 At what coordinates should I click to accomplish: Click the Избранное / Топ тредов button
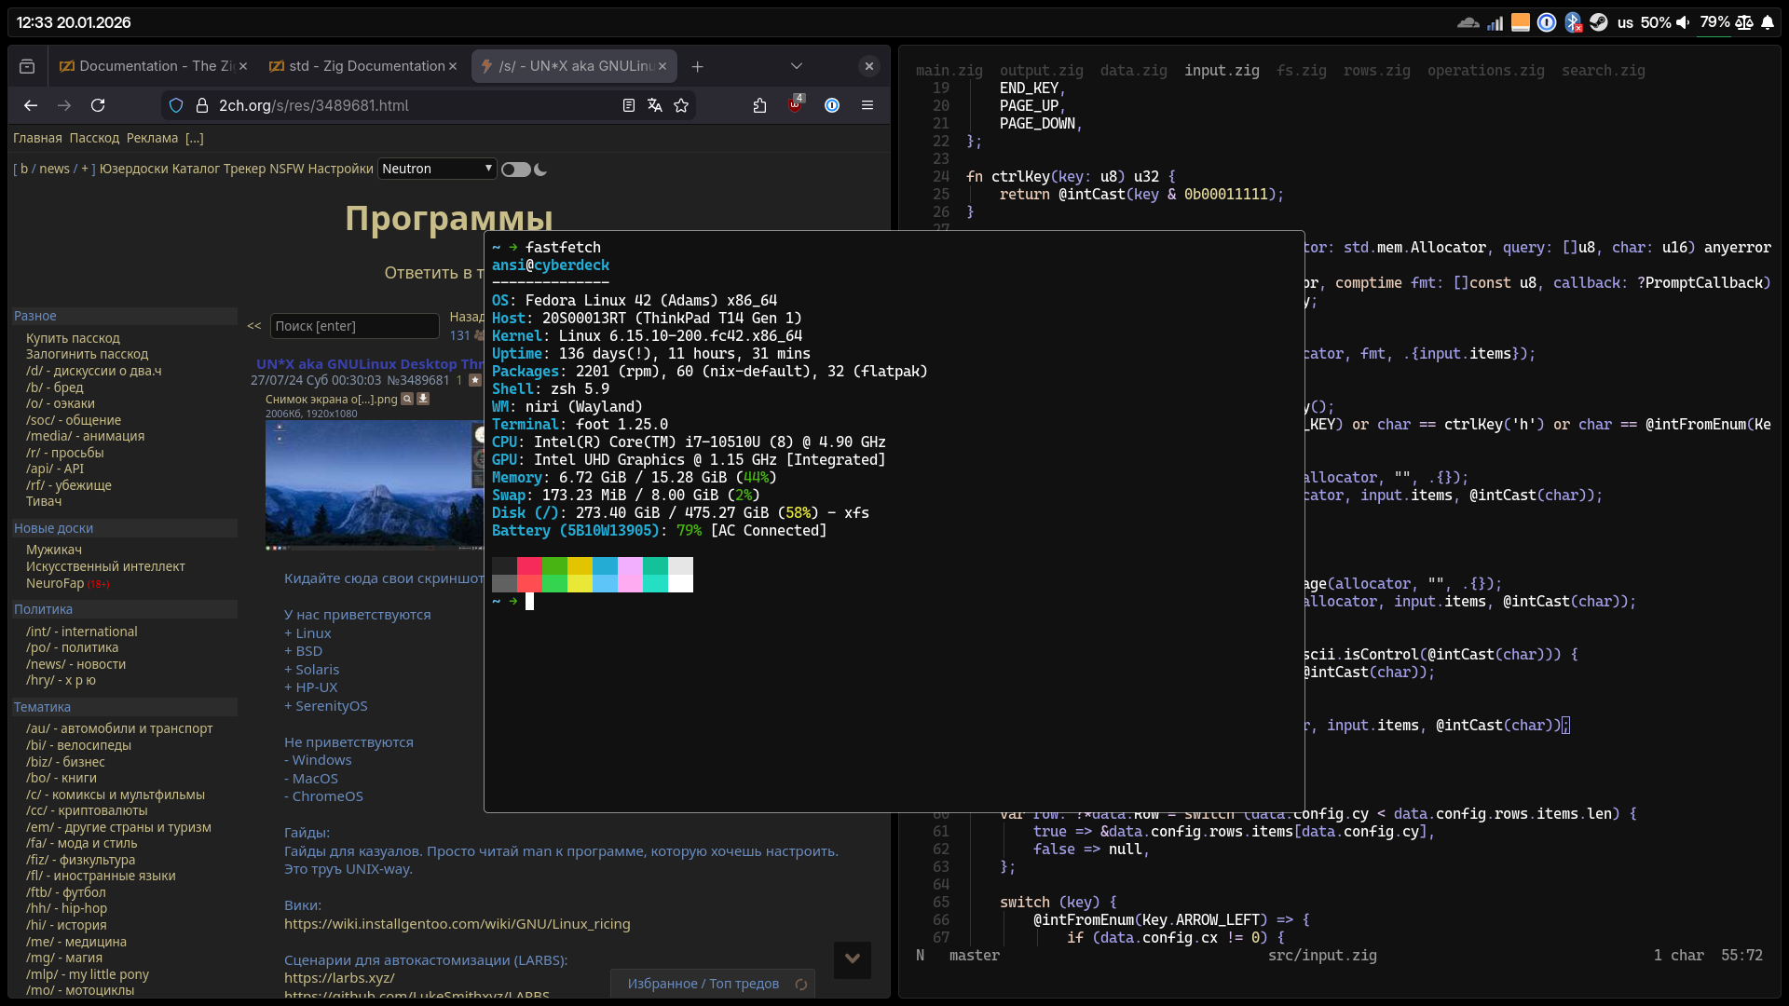point(703,984)
